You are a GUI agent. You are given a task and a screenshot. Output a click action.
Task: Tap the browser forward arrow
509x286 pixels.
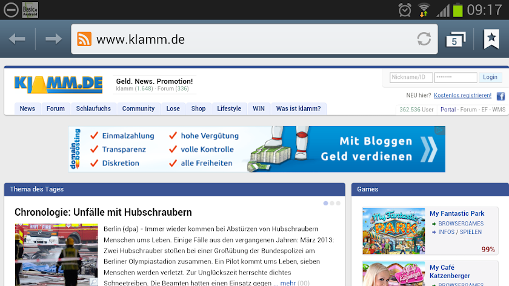coord(53,39)
